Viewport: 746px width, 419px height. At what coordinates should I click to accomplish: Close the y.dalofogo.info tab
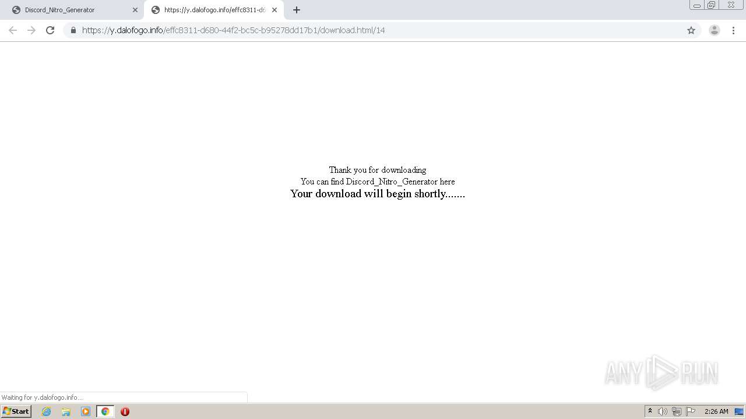click(x=275, y=10)
